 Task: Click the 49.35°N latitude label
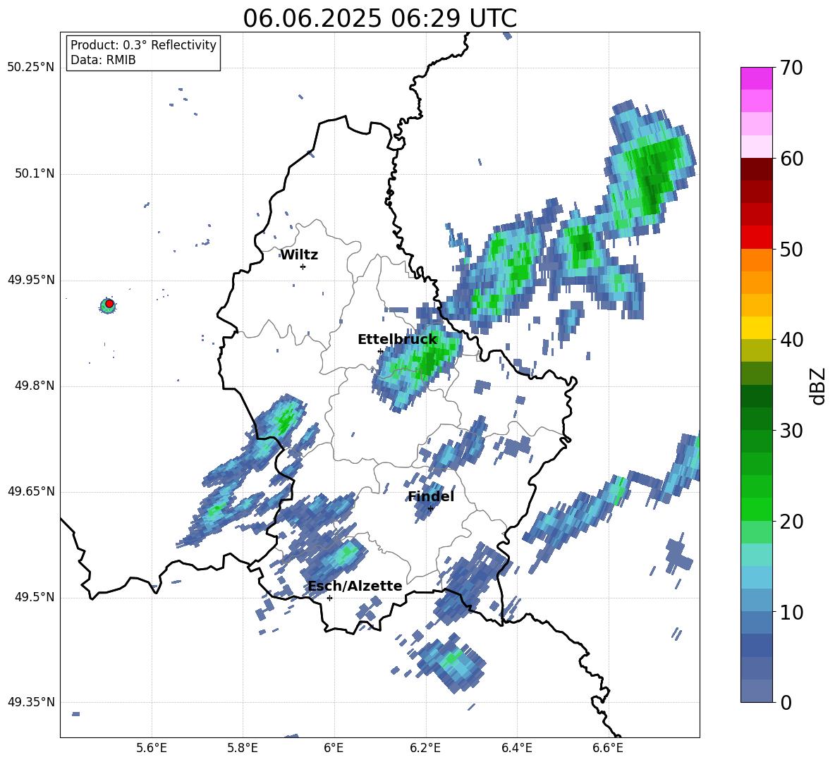(31, 702)
